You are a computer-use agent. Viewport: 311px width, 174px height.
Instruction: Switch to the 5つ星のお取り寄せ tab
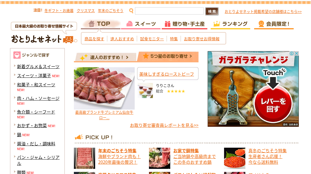click(x=168, y=56)
